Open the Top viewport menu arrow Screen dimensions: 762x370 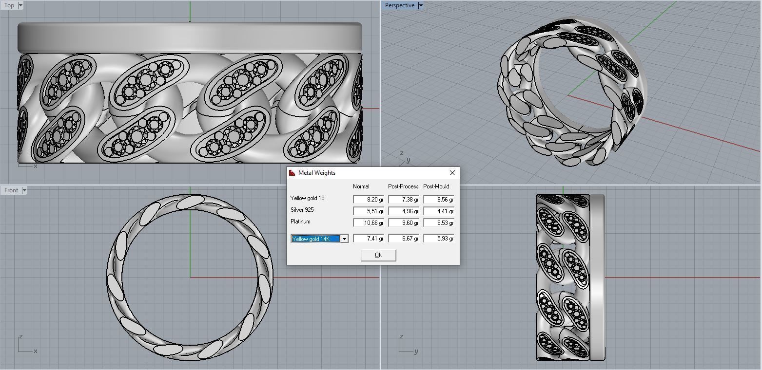[x=20, y=5]
